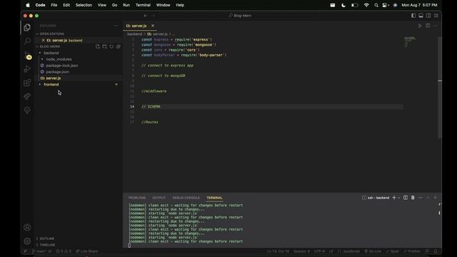Open the Extensions view
Viewport: 457px width, 257px height.
(27, 83)
